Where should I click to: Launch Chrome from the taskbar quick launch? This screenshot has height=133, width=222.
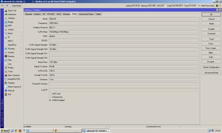pyautogui.click(x=16, y=131)
